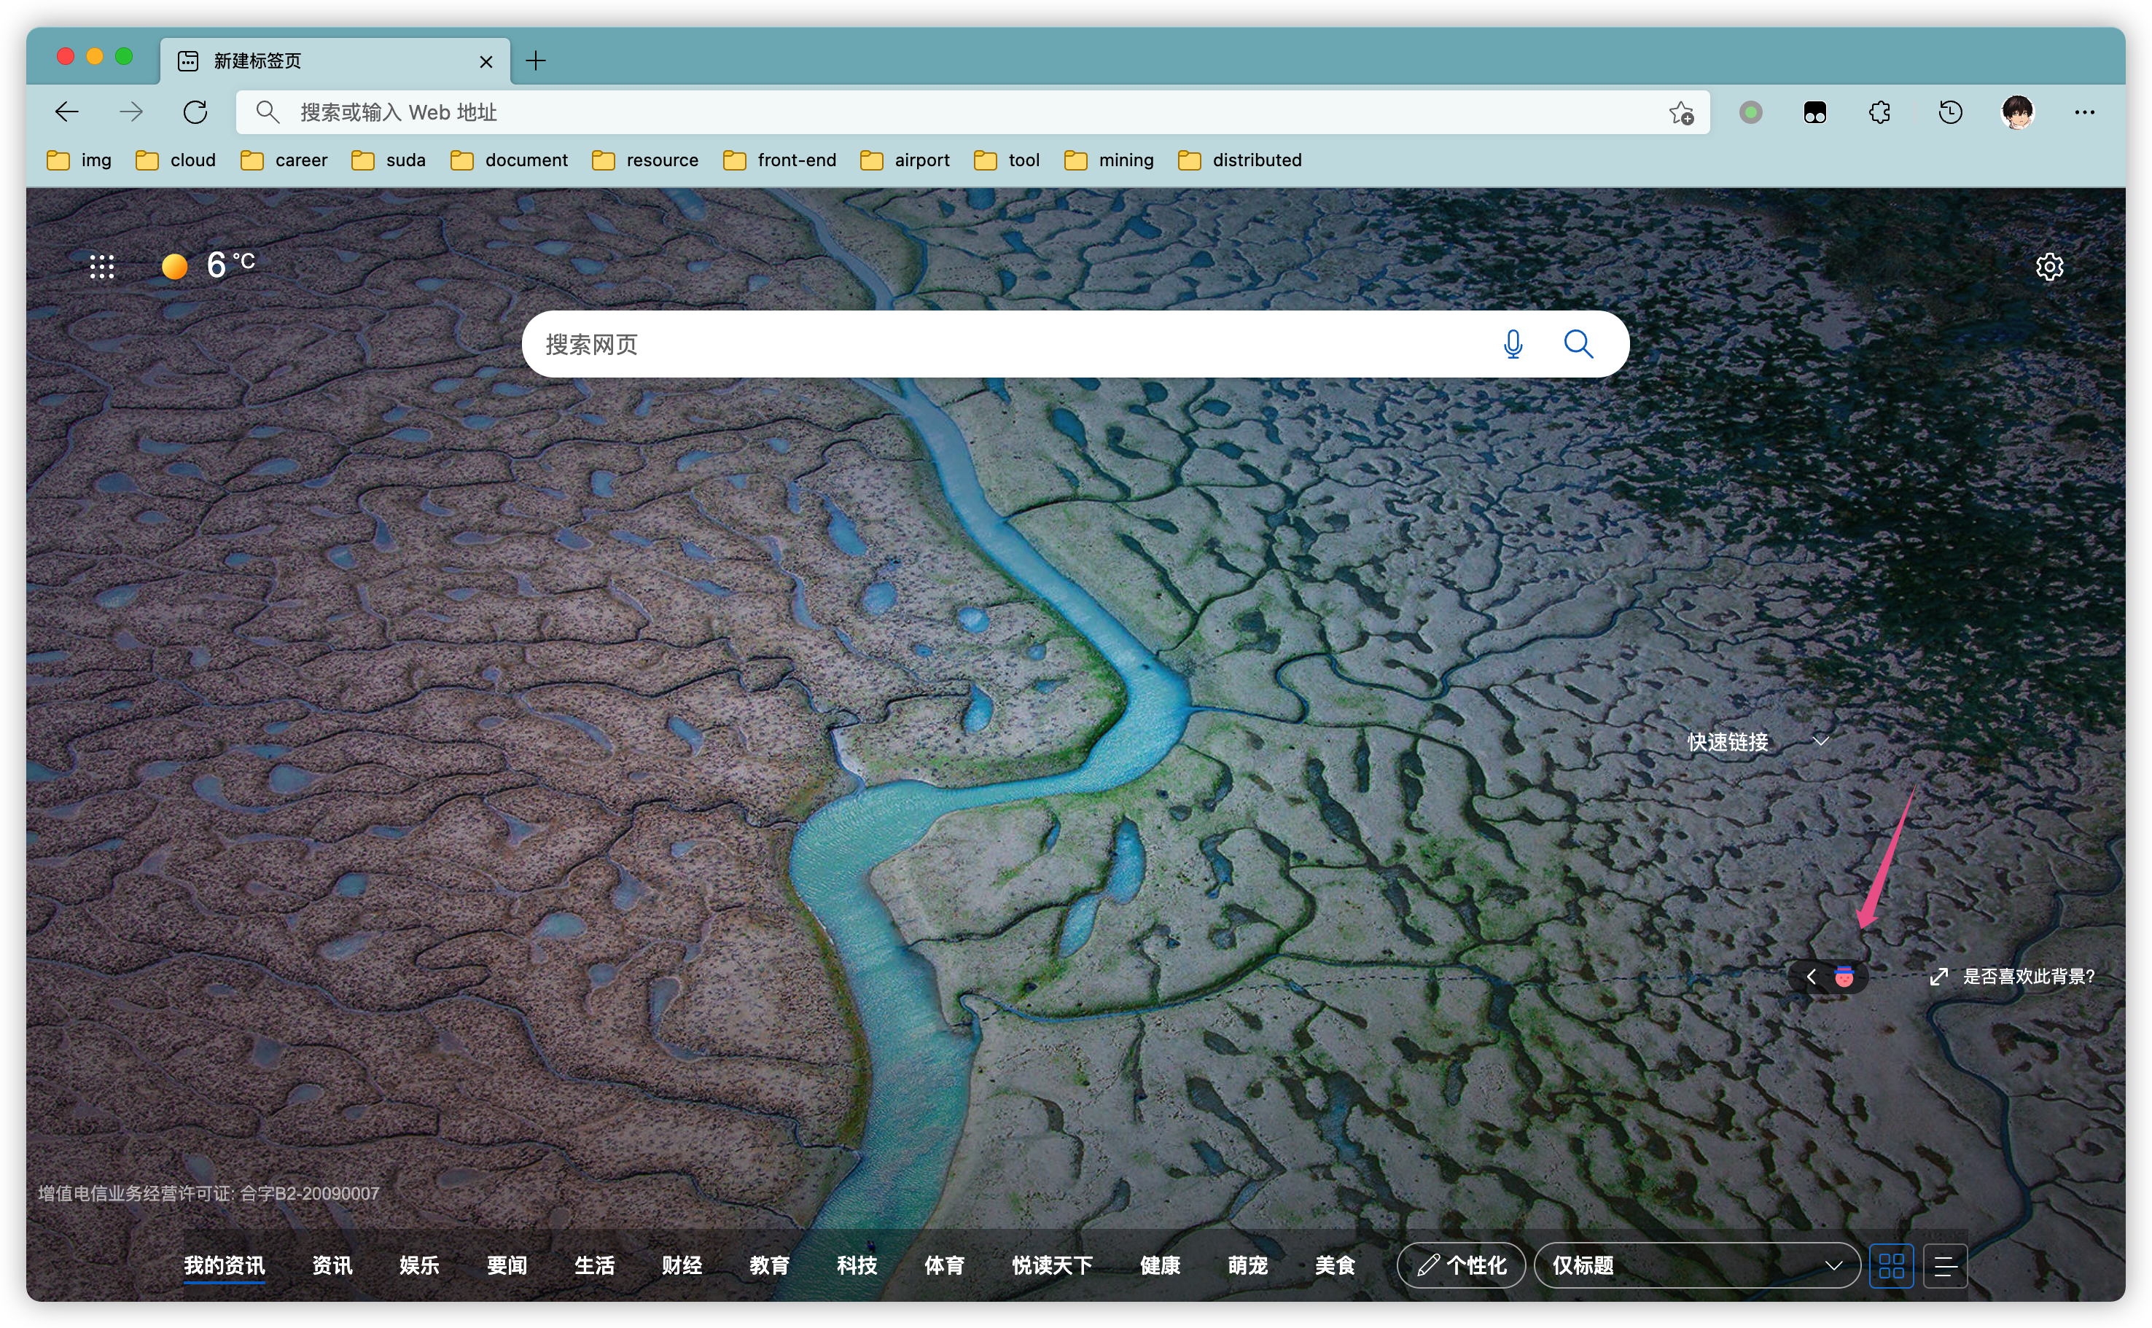This screenshot has height=1328, width=2152.
Task: Open browser history icon
Action: click(x=1950, y=112)
